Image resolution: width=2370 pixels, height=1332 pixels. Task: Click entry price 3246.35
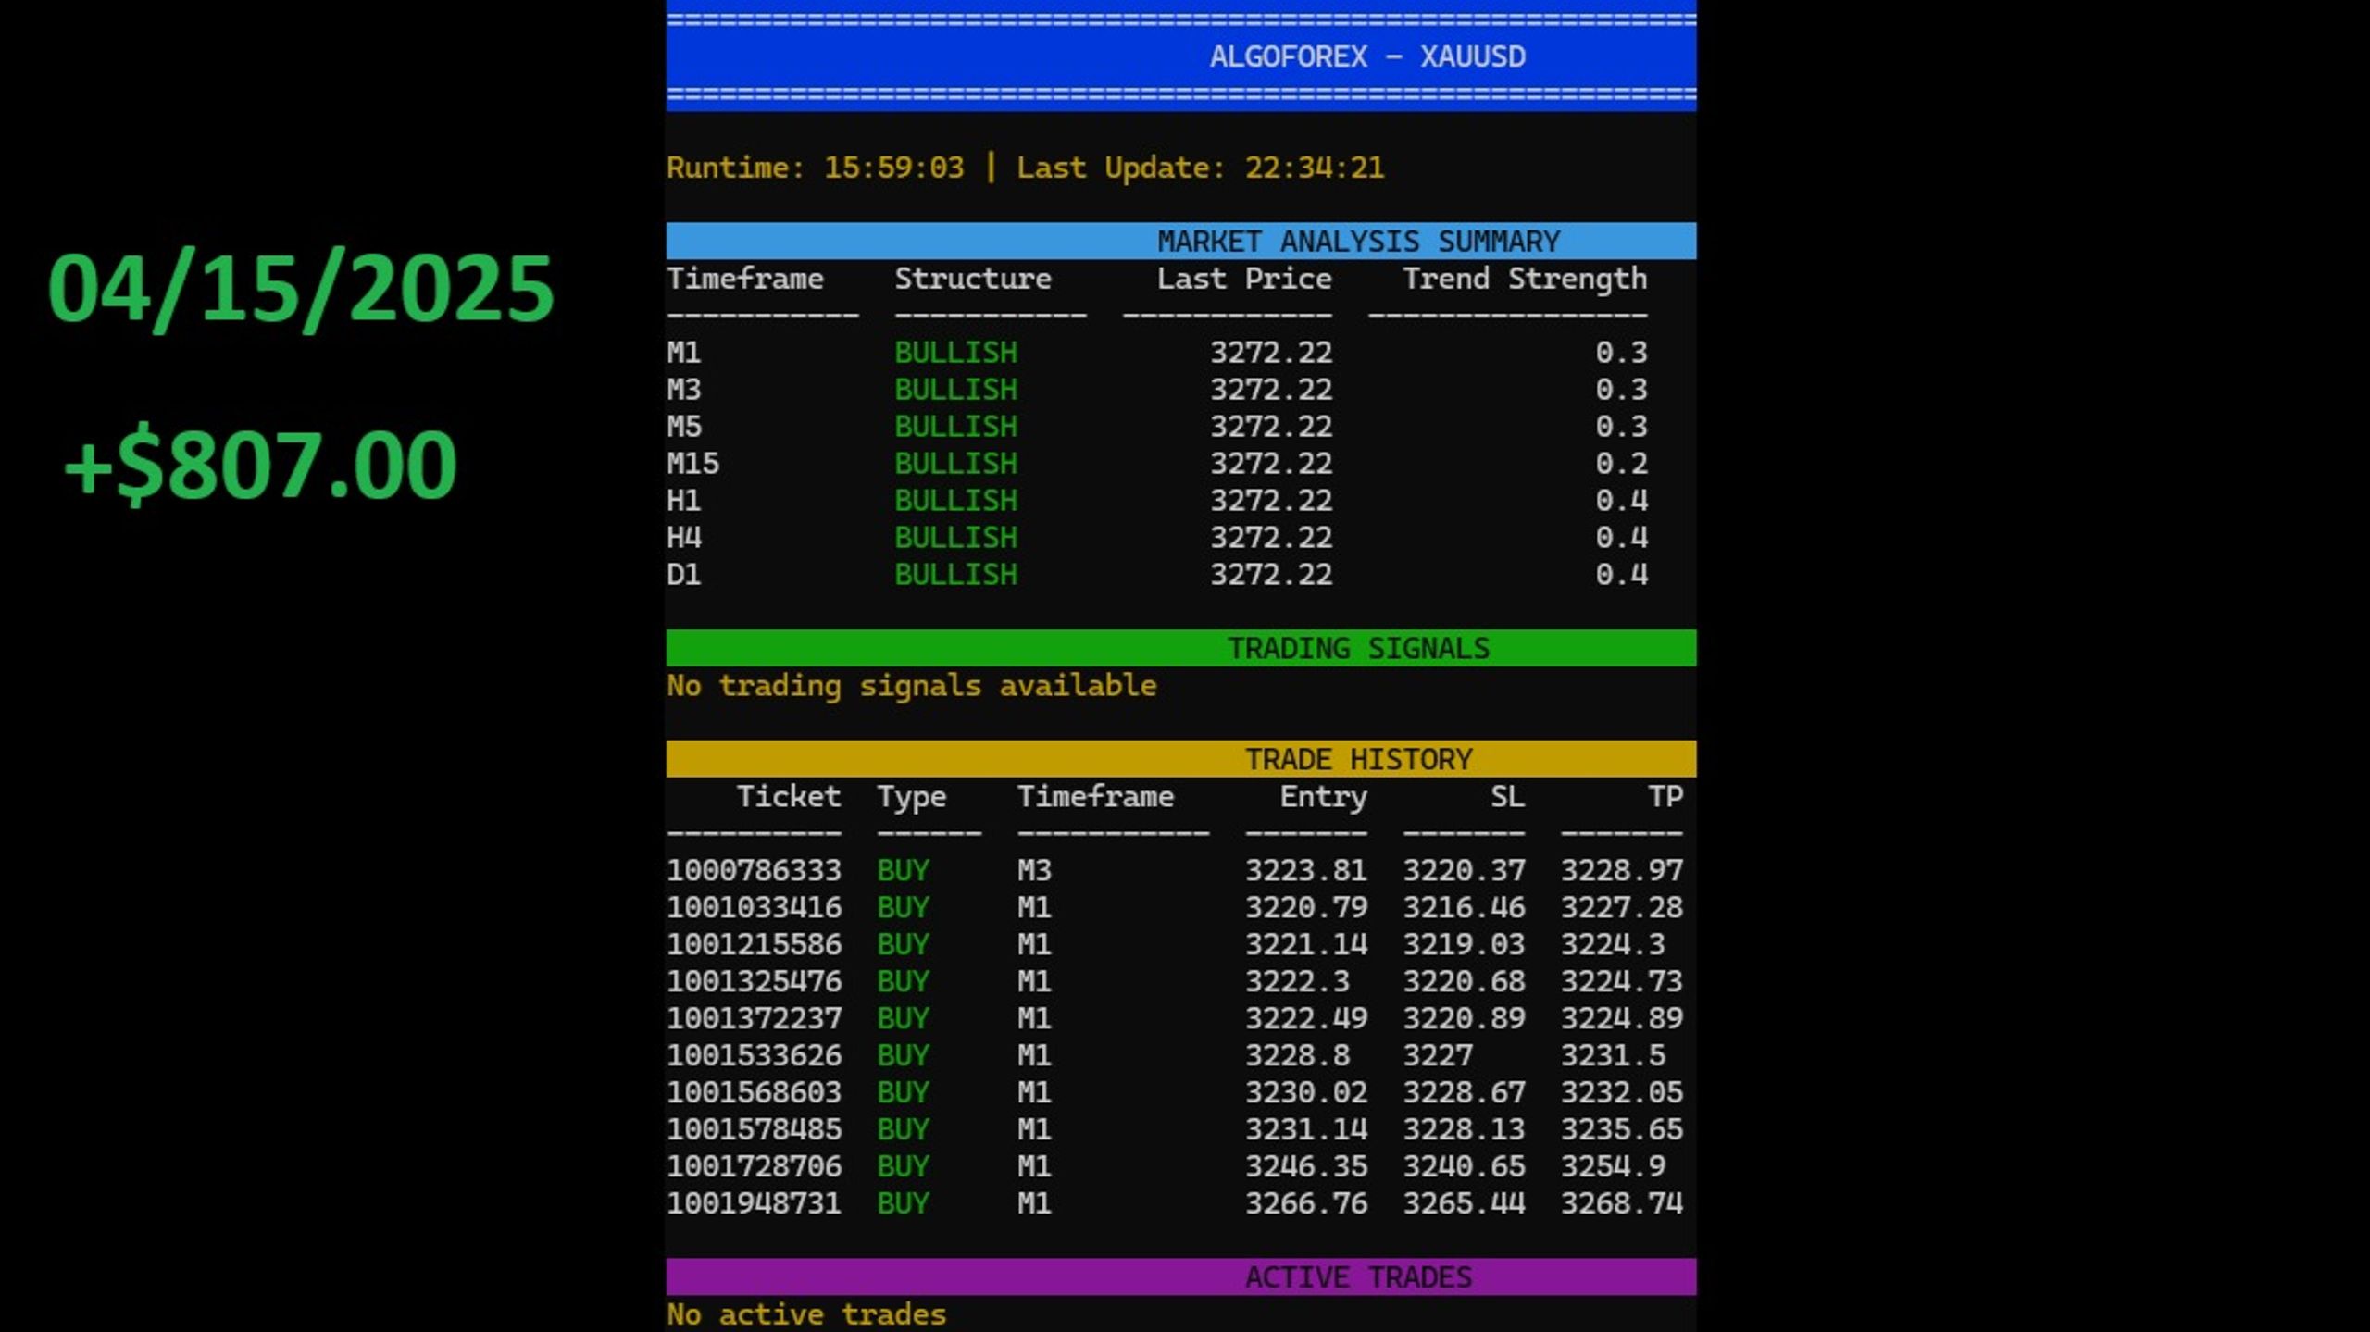[1305, 1166]
